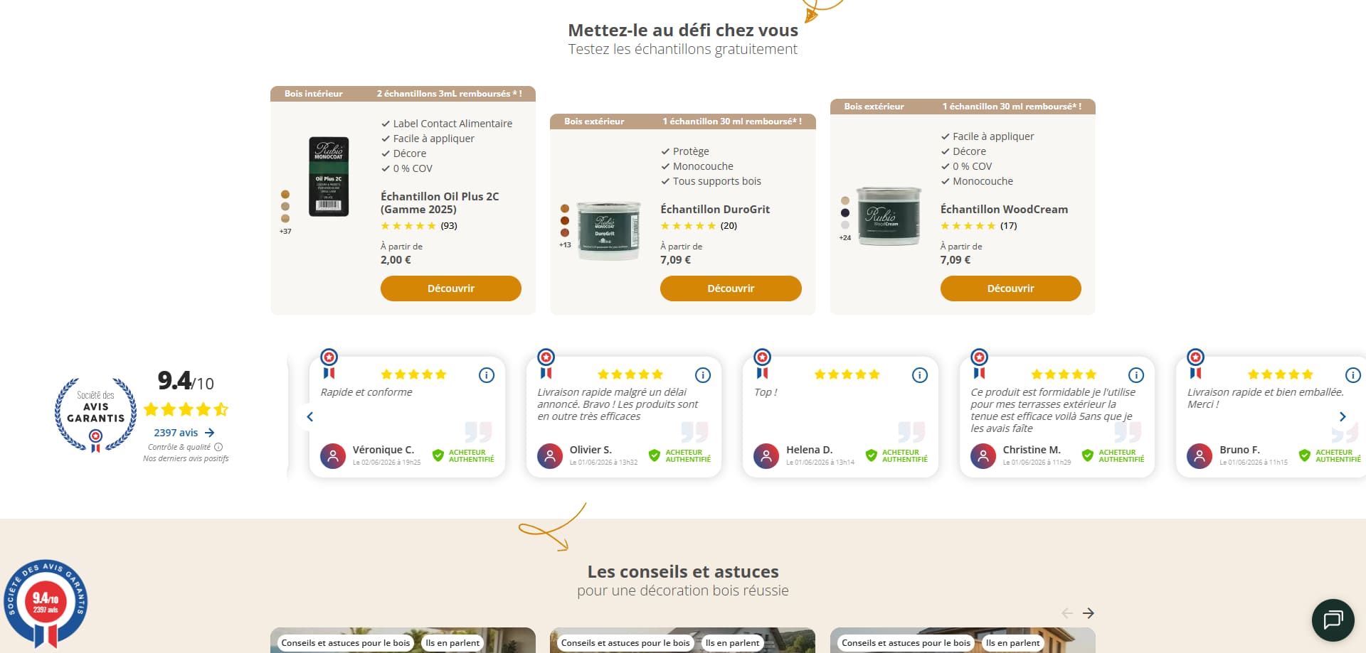Open Échantillon Oil Plus 2C product title
The height and width of the screenshot is (653, 1366).
(x=440, y=203)
